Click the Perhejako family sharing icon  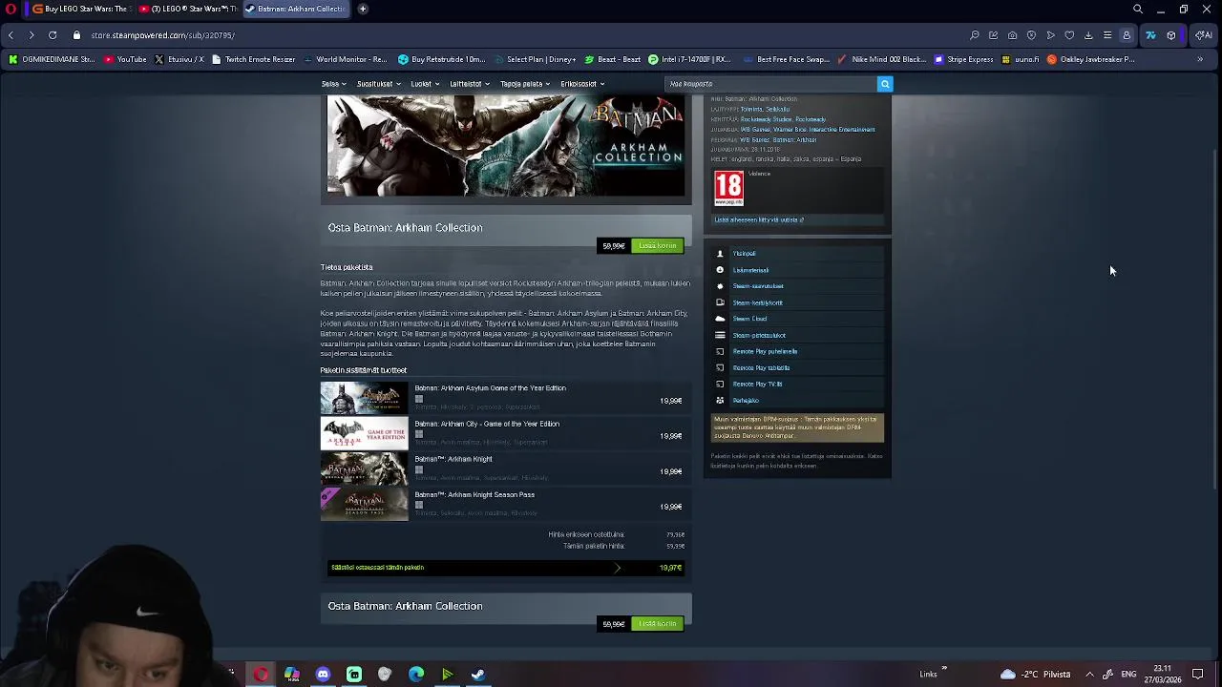(x=720, y=401)
